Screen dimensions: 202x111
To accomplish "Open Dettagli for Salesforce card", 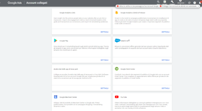I will tap(166, 60).
